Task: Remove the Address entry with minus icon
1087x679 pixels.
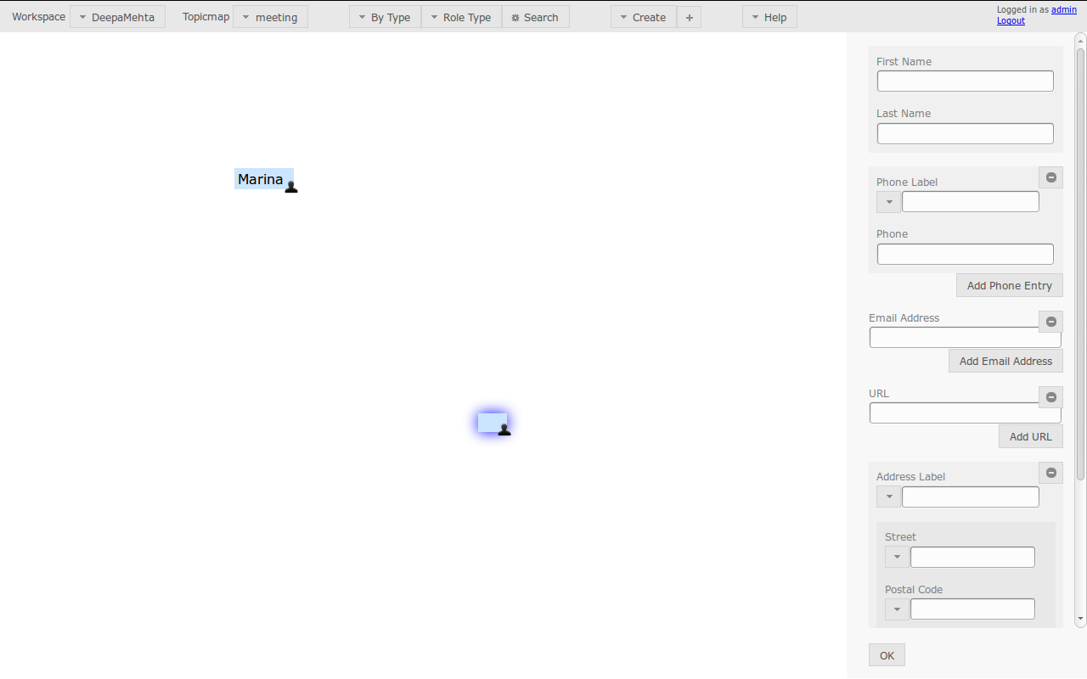Action: [x=1051, y=473]
